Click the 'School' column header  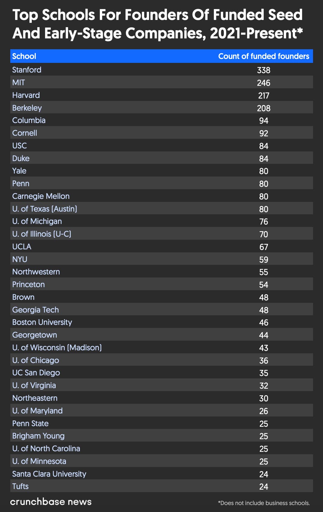(x=24, y=56)
